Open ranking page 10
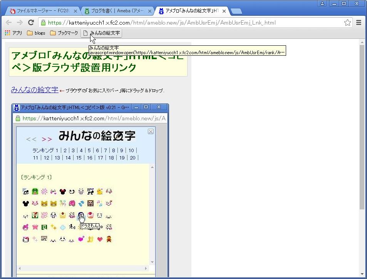Viewport: 367px width, 279px height. point(131,150)
